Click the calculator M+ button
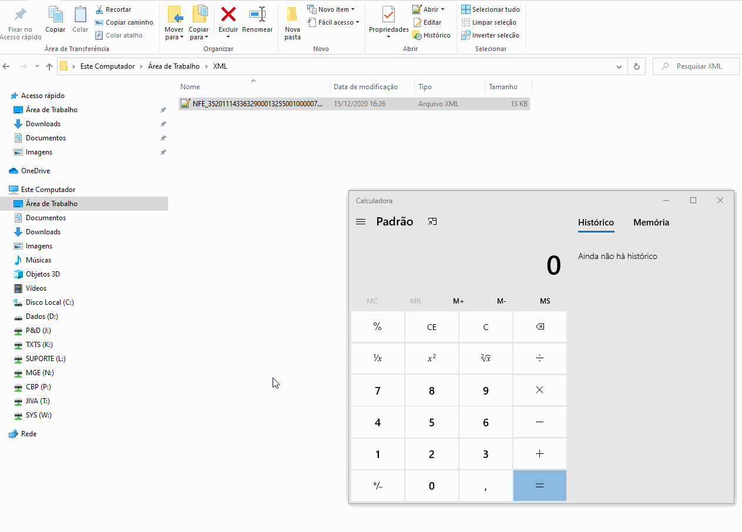The image size is (742, 532). click(x=458, y=301)
